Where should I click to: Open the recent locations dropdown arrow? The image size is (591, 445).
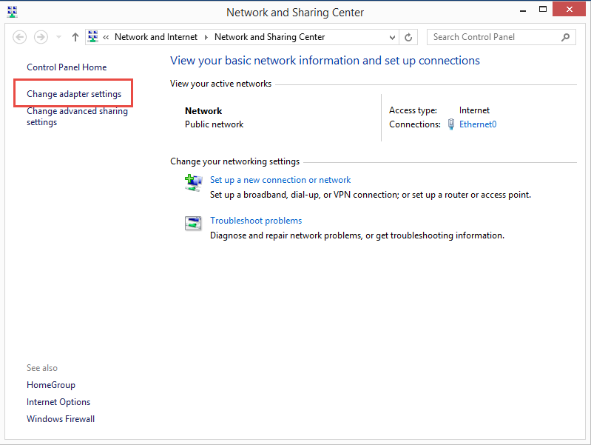pyautogui.click(x=58, y=37)
